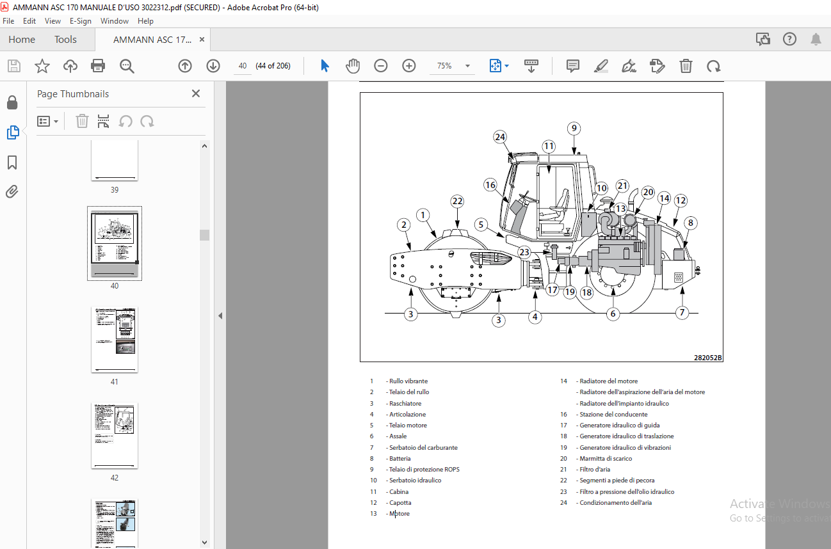Open the View menu
831x549 pixels.
53,21
